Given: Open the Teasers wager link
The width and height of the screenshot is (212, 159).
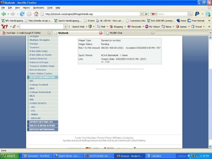Looking at the screenshot, I should point(34,47).
